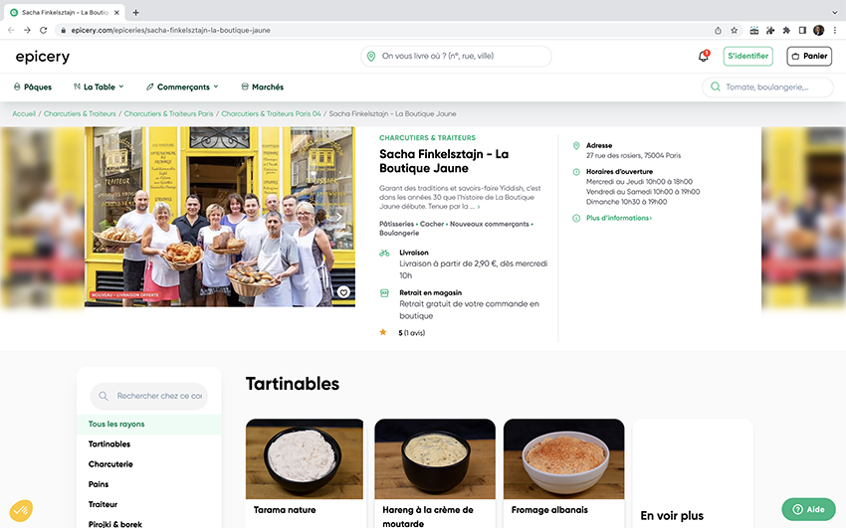Expand shop description read-more arrow
Image resolution: width=846 pixels, height=528 pixels.
[479, 207]
